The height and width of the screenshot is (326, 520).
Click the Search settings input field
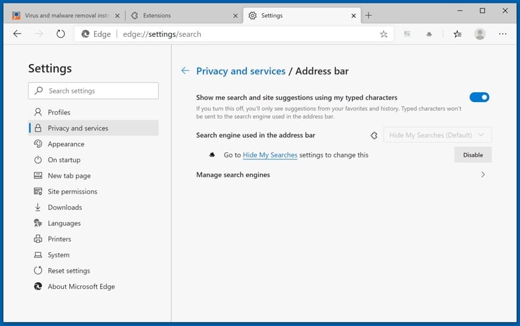click(x=93, y=91)
